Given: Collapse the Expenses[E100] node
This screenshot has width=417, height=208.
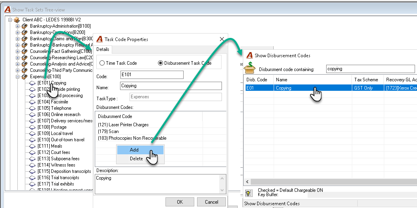Looking at the screenshot, I should [17, 77].
